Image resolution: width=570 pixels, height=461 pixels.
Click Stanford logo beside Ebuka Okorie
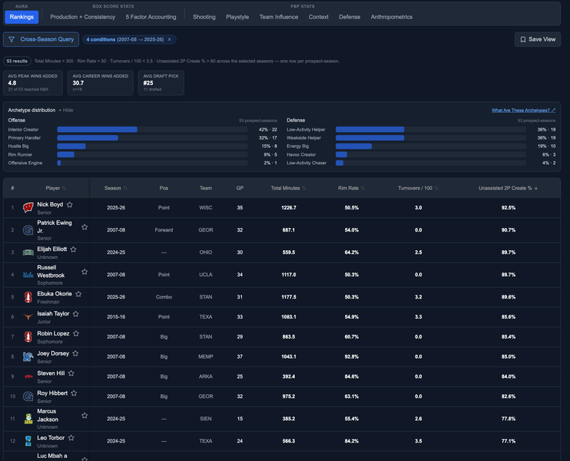pyautogui.click(x=28, y=297)
